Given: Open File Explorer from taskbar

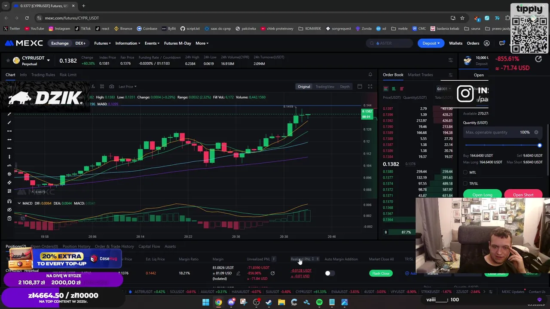Looking at the screenshot, I should (x=281, y=302).
